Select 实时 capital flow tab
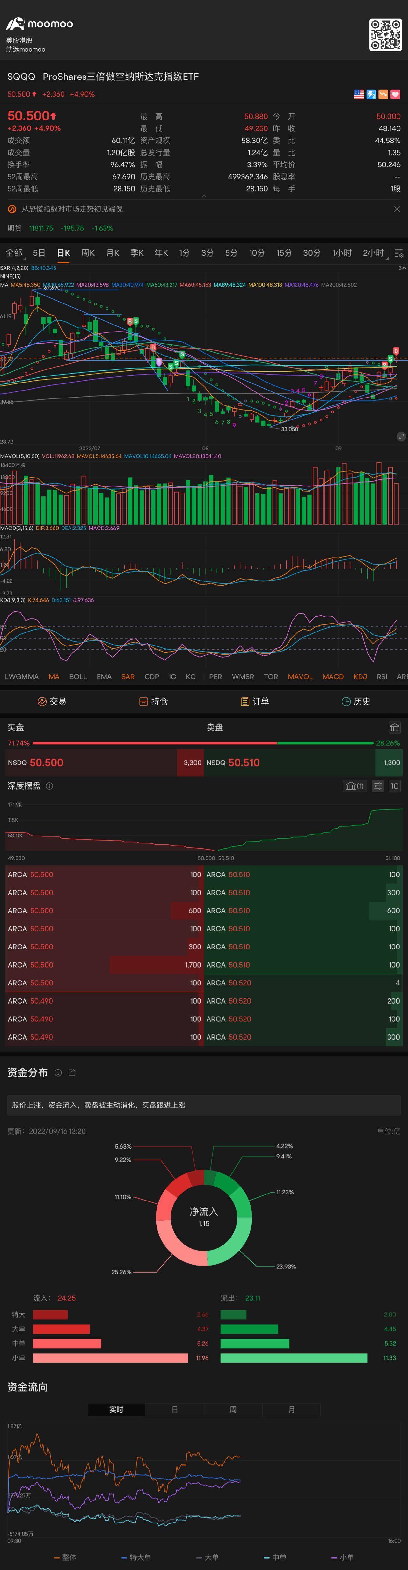Viewport: 408px width, 1570px height. (116, 1410)
